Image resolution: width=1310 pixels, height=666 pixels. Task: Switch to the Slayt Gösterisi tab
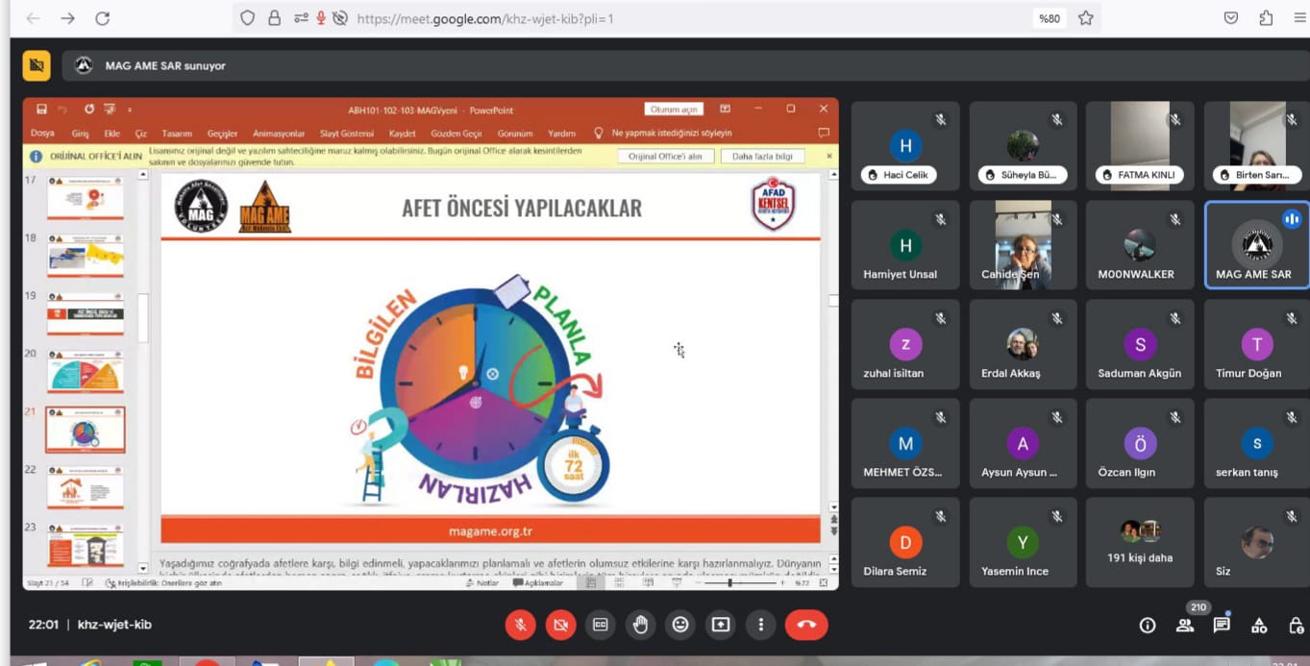[347, 134]
